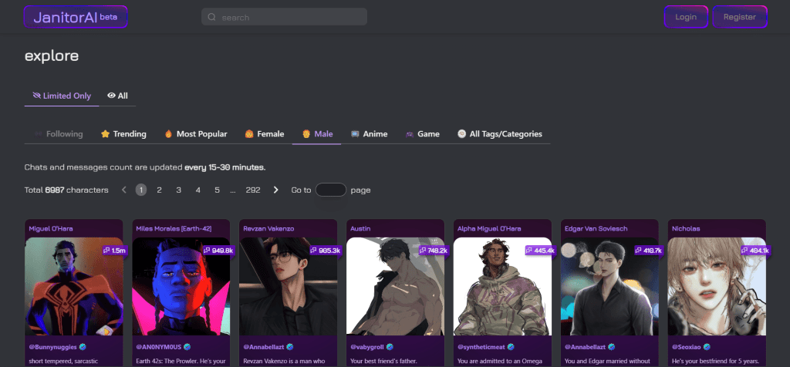790x367 pixels.
Task: Select the Female category tab
Action: click(x=265, y=134)
